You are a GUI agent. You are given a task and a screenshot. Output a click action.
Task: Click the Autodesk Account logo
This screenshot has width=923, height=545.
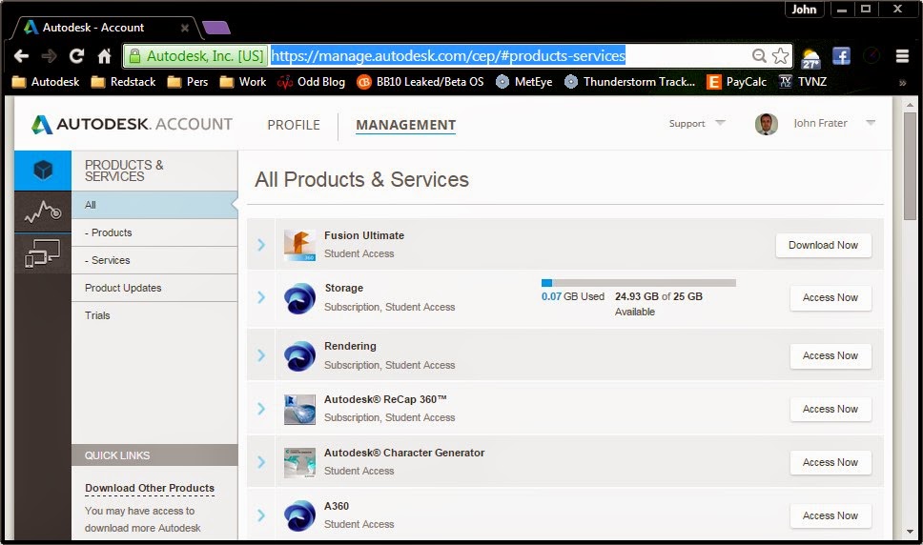click(x=132, y=125)
